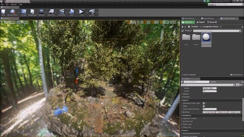Open the File menu
The width and height of the screenshot is (244, 137).
point(2,5)
